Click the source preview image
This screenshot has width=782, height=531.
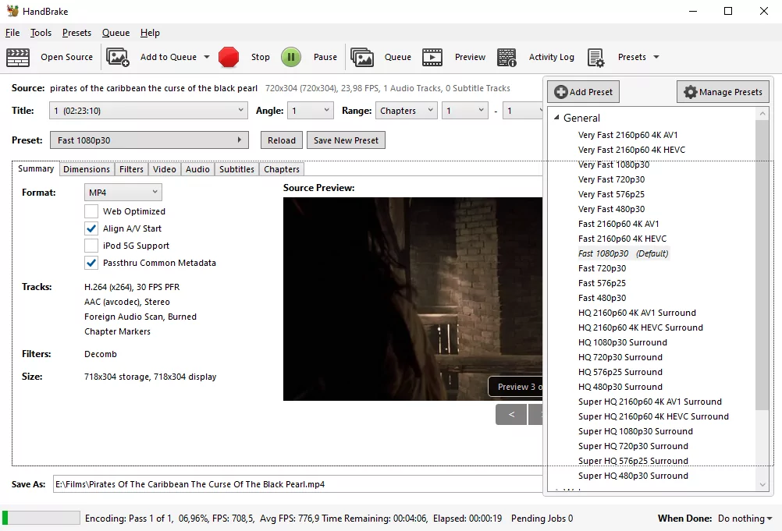click(412, 299)
